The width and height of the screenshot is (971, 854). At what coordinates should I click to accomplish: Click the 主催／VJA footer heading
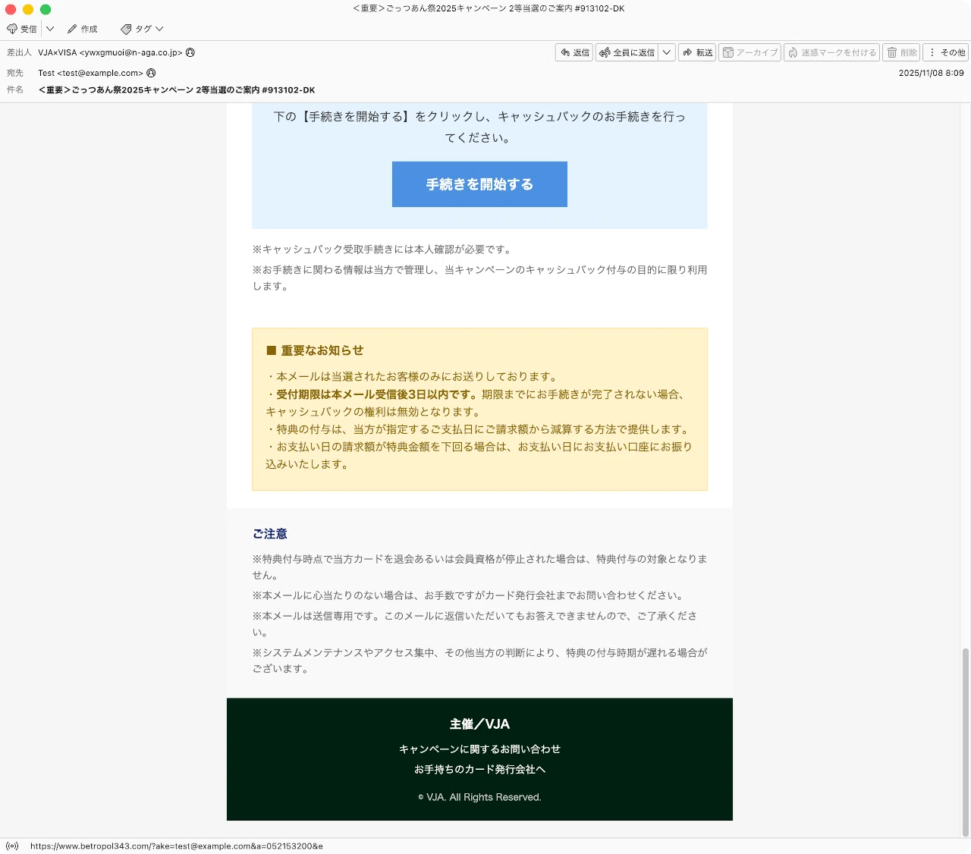point(479,724)
